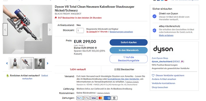Select PayPal payment icon

[80, 98]
